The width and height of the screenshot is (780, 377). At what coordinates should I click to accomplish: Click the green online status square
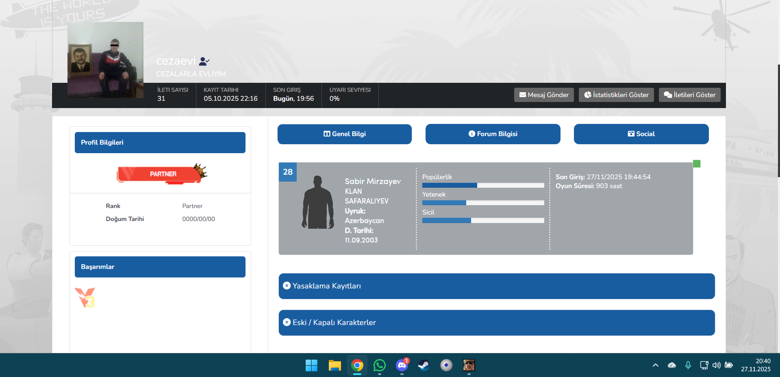pos(697,164)
